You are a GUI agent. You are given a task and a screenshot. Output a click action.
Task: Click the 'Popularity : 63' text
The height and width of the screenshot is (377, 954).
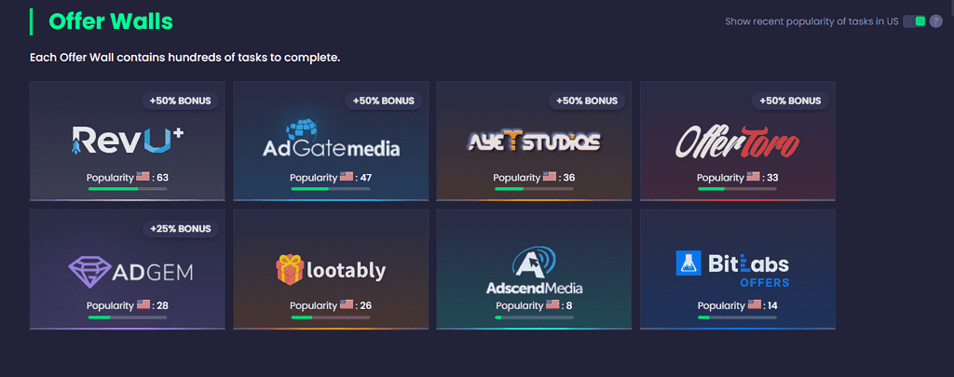[127, 178]
